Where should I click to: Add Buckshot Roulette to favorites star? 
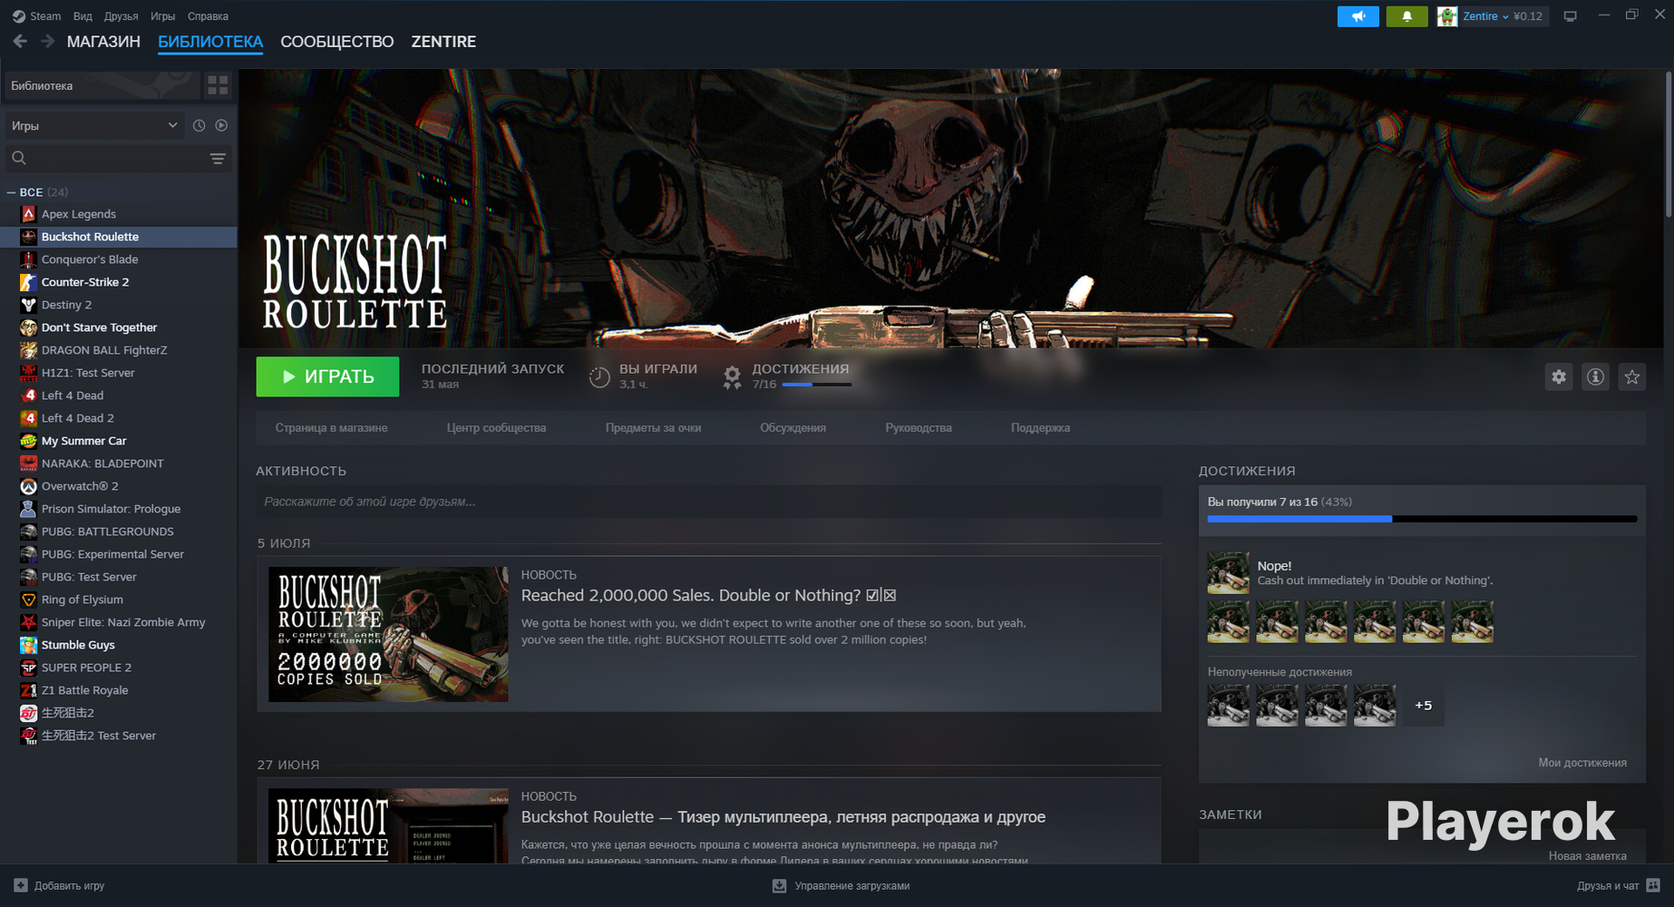pos(1632,377)
